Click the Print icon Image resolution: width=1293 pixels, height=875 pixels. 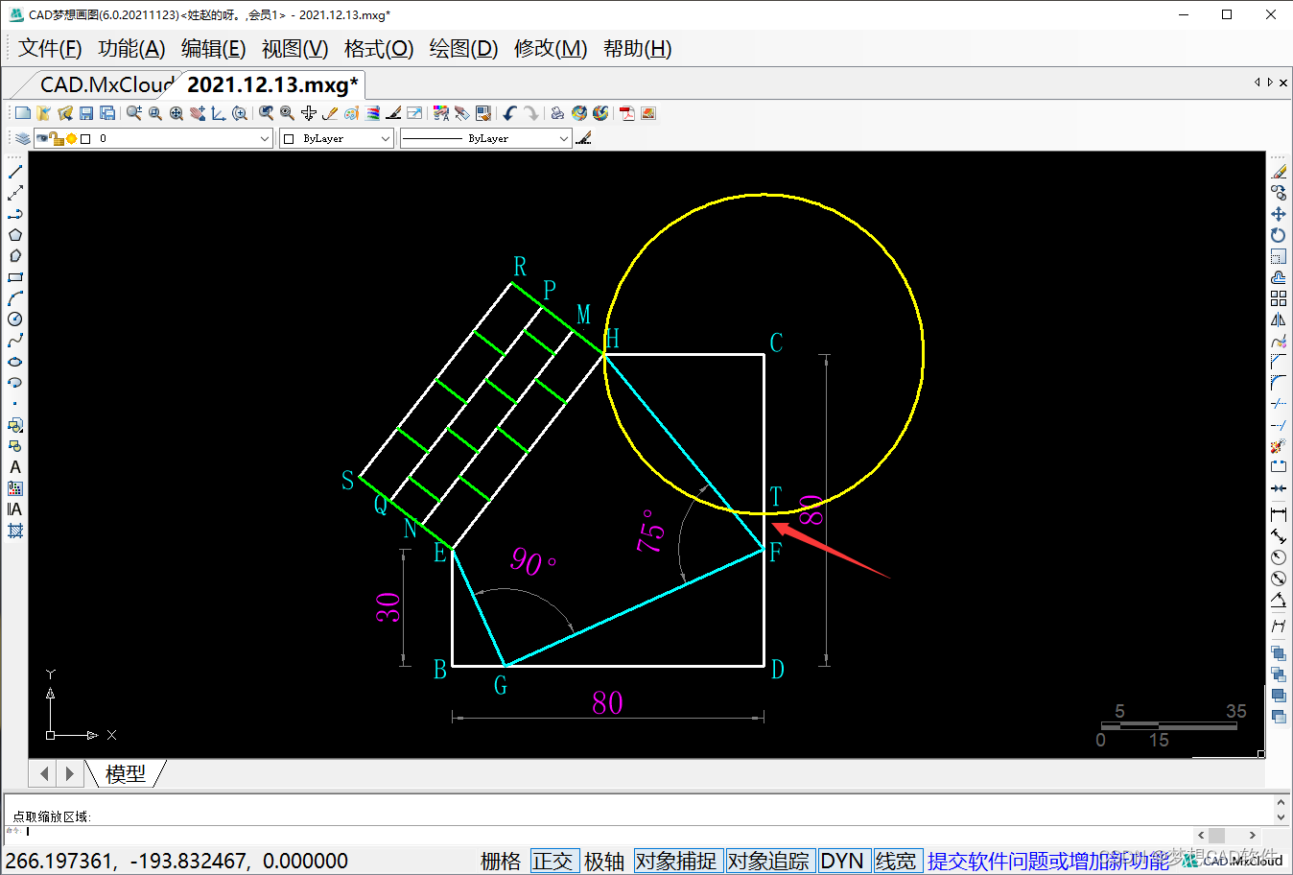pyautogui.click(x=557, y=113)
